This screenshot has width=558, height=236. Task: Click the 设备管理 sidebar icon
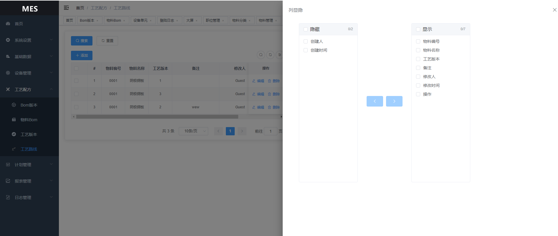[x=8, y=73]
